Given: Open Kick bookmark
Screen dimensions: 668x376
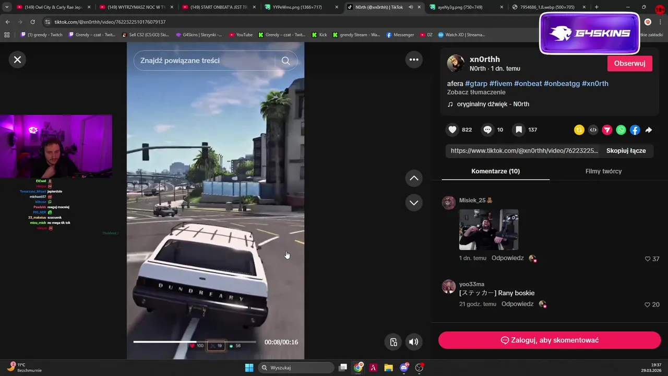Looking at the screenshot, I should (x=319, y=35).
